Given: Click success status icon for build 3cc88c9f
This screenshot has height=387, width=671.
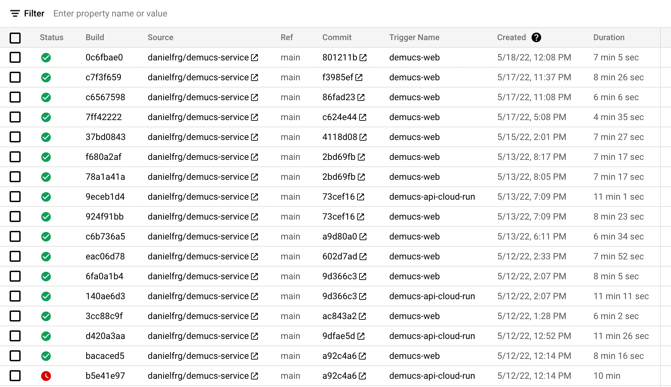Looking at the screenshot, I should (x=46, y=316).
